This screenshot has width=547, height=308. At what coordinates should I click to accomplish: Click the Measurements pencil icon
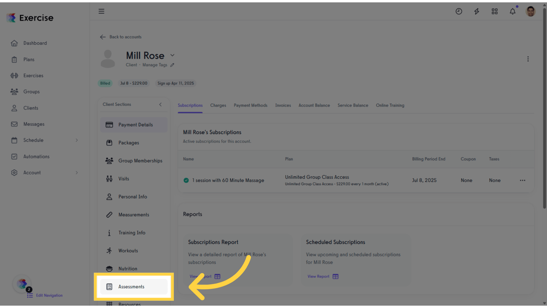pyautogui.click(x=109, y=214)
